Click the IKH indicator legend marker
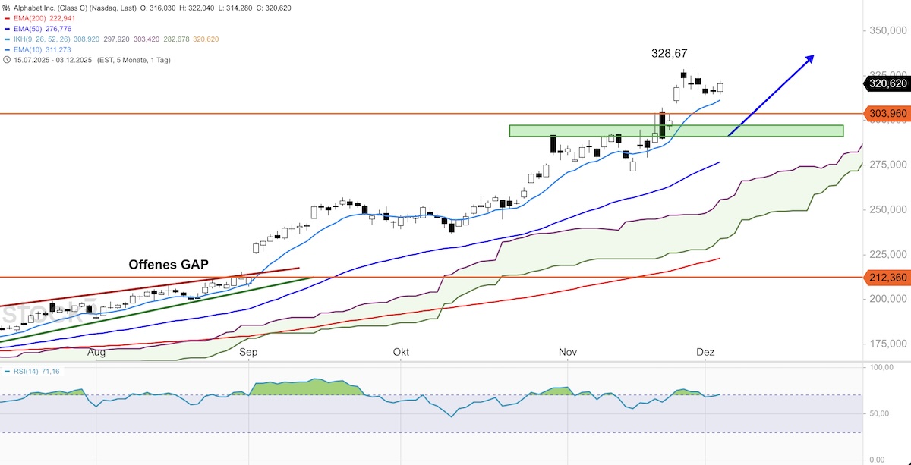 pyautogui.click(x=7, y=39)
